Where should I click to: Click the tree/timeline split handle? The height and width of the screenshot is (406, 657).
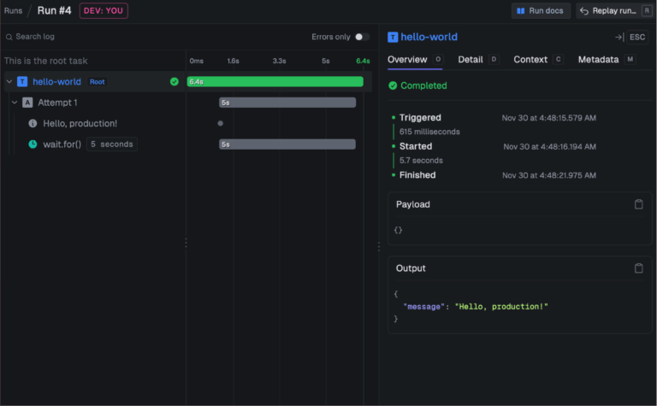click(186, 243)
